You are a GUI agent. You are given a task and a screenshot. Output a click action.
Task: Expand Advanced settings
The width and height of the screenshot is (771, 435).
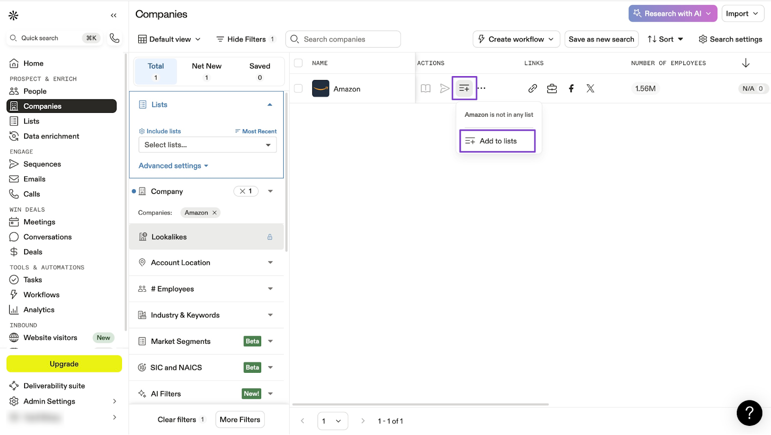point(173,166)
